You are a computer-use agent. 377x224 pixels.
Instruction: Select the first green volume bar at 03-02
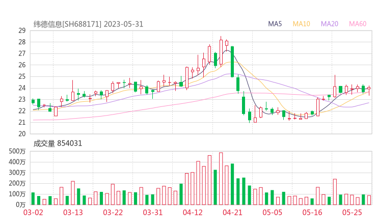coord(33,199)
